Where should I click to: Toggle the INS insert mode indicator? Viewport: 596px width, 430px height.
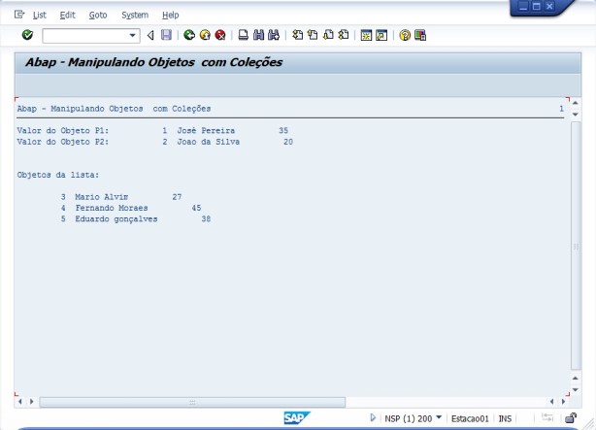(x=505, y=417)
